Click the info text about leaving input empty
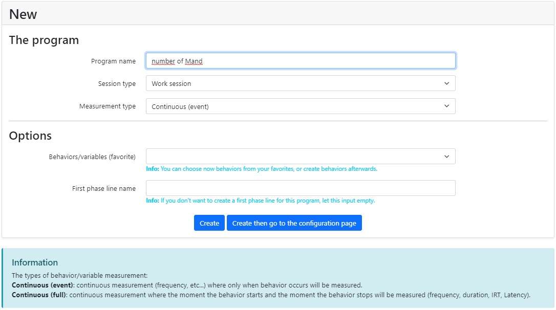 click(260, 201)
